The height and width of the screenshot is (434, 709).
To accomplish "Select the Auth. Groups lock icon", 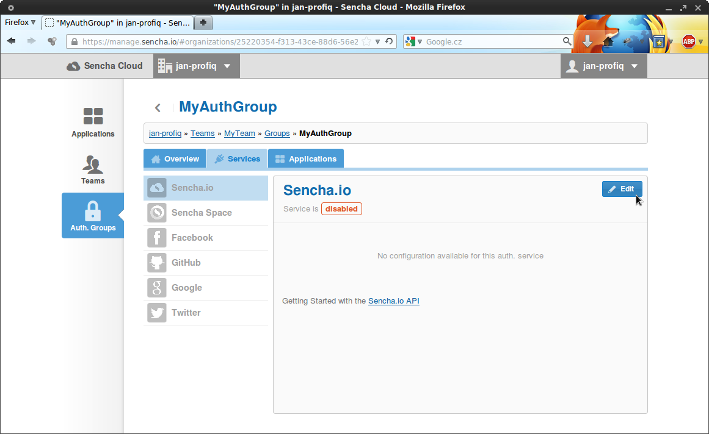I will coord(93,212).
